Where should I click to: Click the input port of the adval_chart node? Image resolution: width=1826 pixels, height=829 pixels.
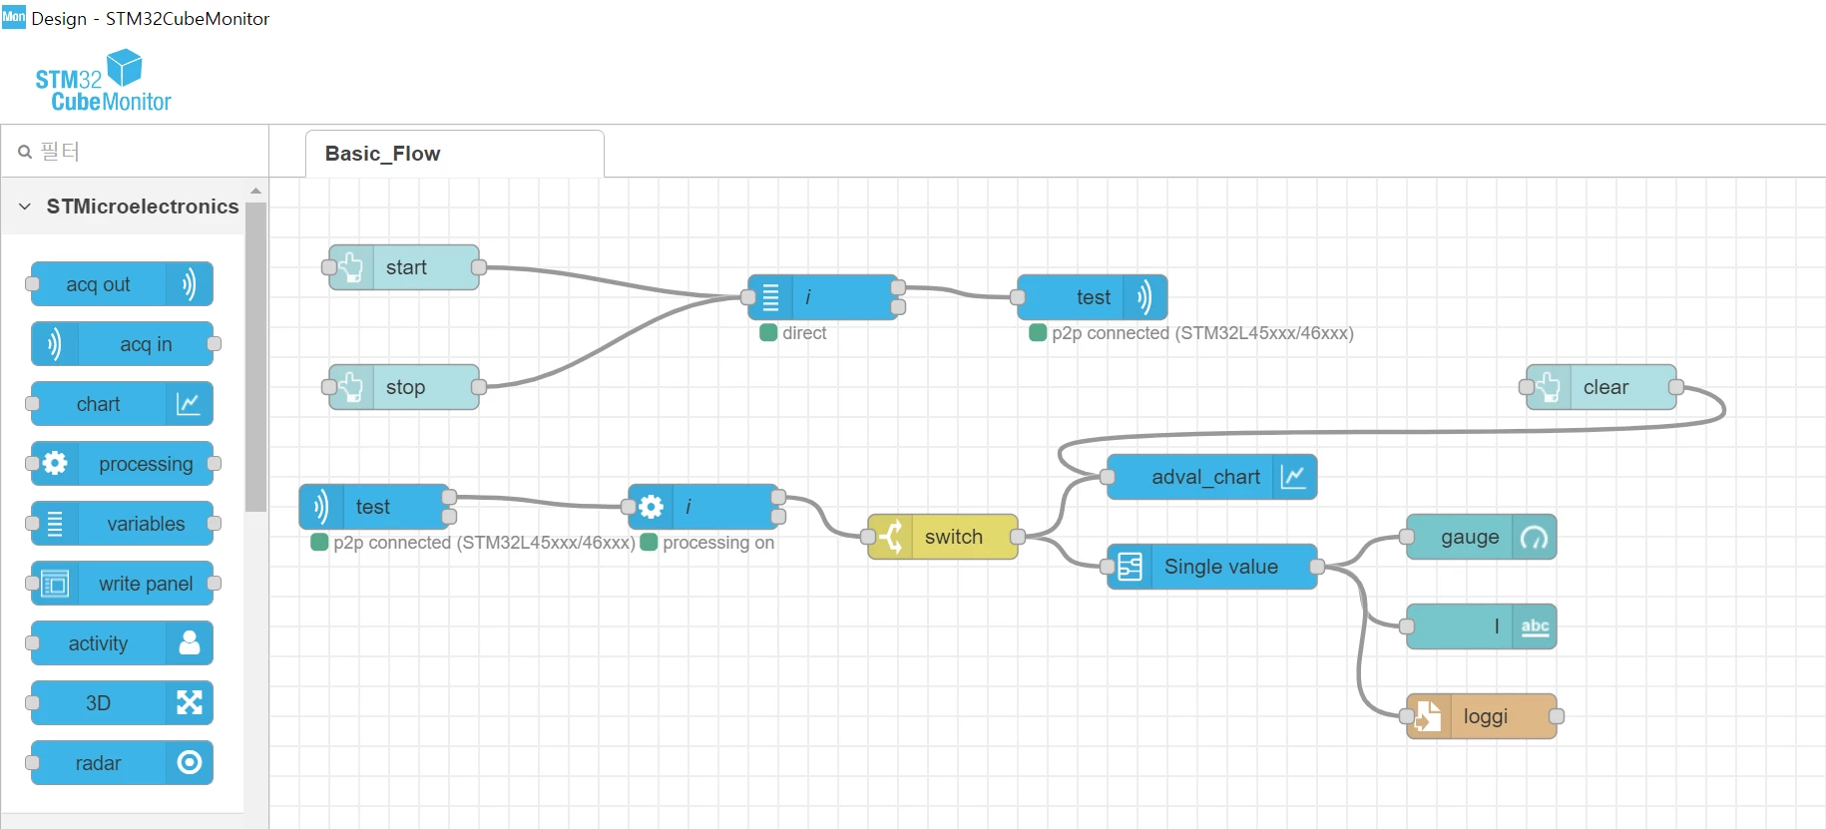(x=1108, y=477)
